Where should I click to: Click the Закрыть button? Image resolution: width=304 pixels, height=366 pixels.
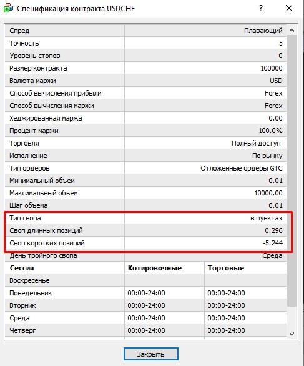[151, 354]
